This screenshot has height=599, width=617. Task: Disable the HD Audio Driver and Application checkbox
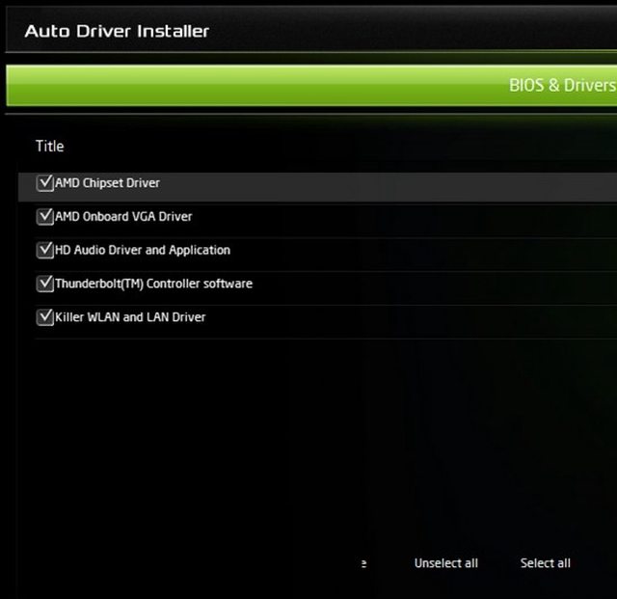pos(44,250)
